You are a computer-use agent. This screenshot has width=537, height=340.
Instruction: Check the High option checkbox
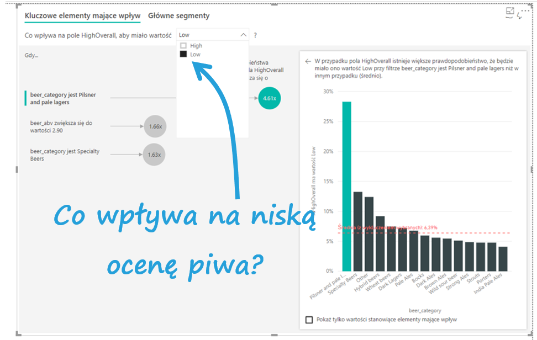(x=183, y=46)
